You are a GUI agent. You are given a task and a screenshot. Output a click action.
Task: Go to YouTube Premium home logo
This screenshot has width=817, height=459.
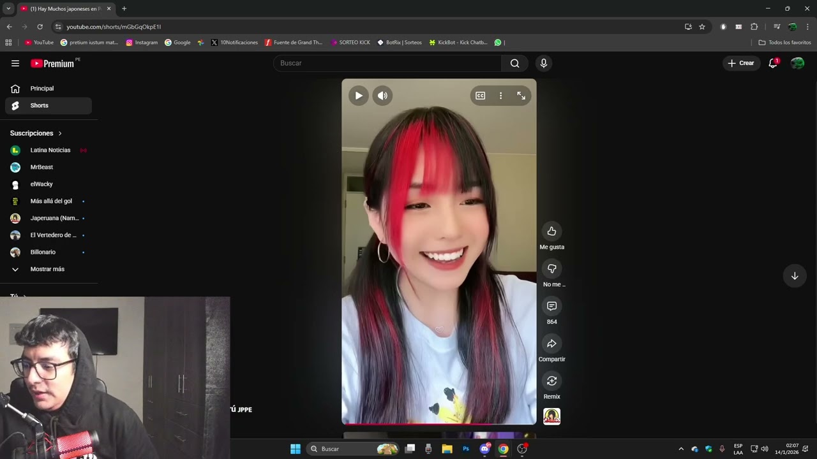[53, 63]
